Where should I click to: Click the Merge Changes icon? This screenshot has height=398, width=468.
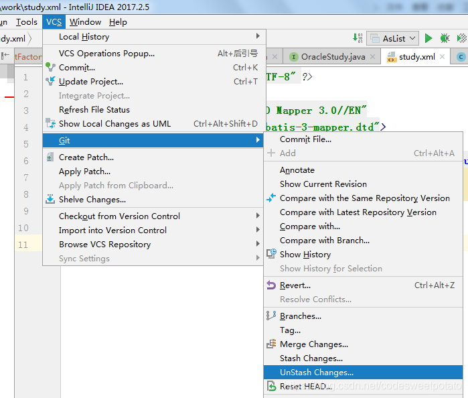[271, 344]
